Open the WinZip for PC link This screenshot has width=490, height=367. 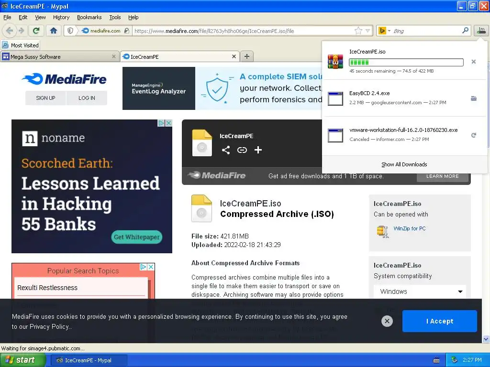410,228
